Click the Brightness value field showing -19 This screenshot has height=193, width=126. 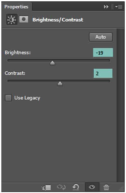(x=103, y=53)
